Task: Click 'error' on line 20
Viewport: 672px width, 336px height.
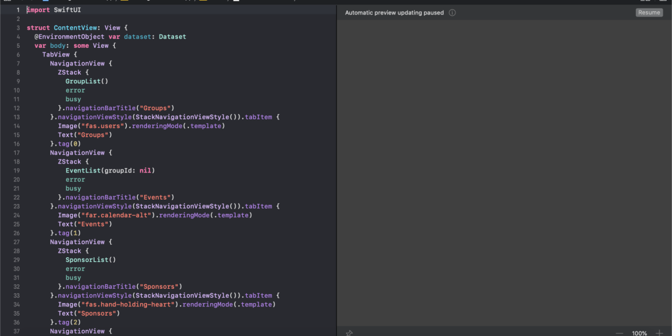Action: [75, 179]
